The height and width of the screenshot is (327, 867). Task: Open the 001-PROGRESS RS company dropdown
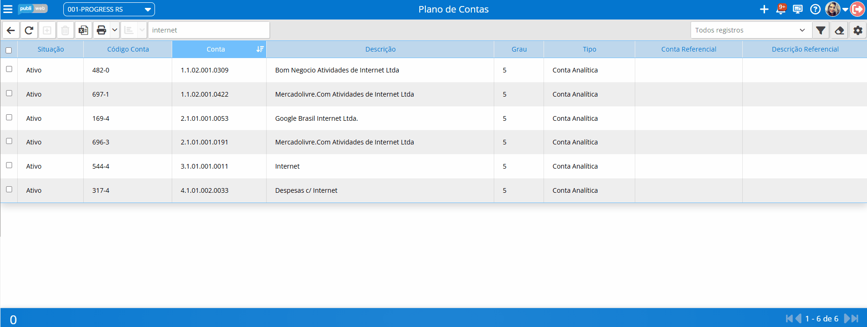[109, 9]
